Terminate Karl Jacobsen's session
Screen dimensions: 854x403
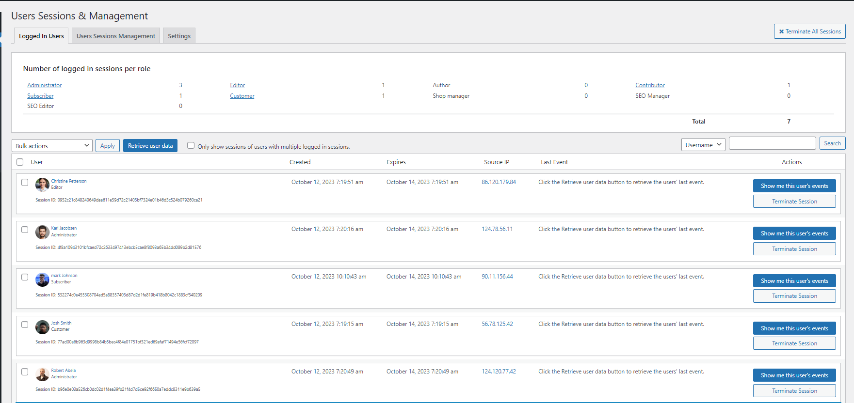[794, 249]
